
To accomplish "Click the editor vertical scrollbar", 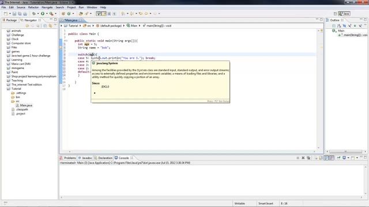I will (318, 89).
